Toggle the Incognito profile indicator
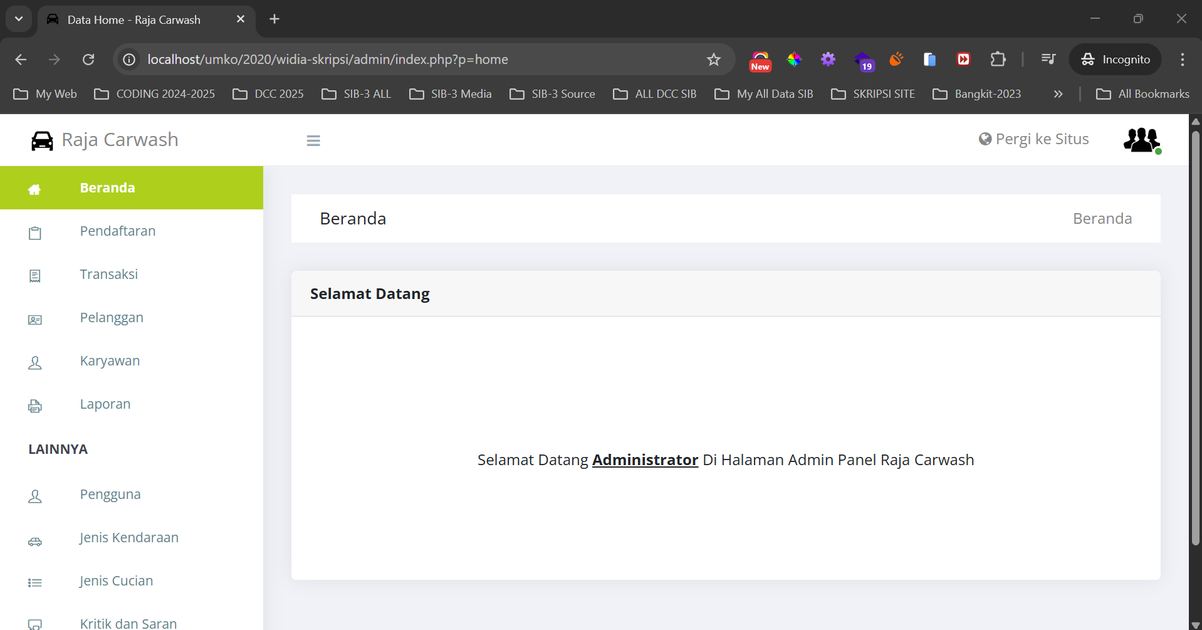The width and height of the screenshot is (1202, 630). 1116,60
